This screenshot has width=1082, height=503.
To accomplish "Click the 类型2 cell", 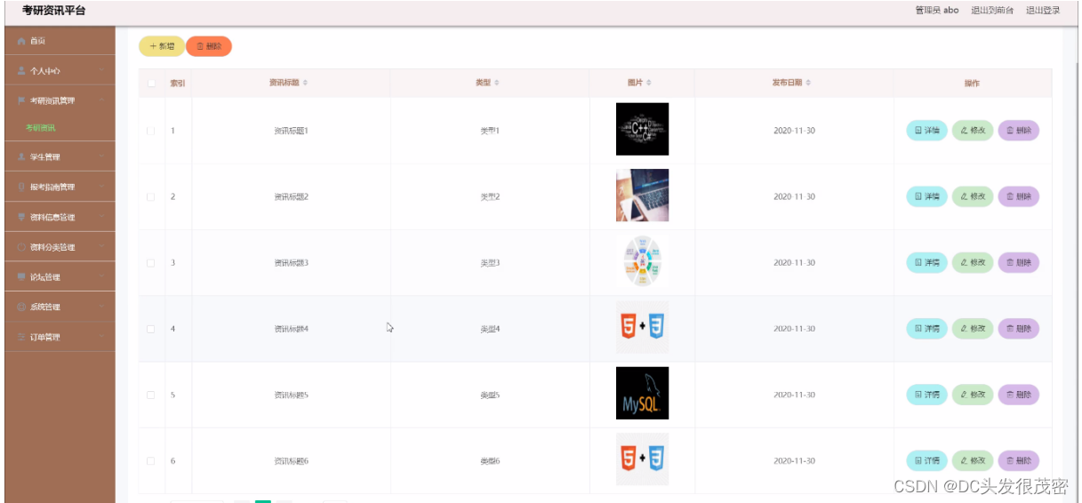I will point(490,196).
